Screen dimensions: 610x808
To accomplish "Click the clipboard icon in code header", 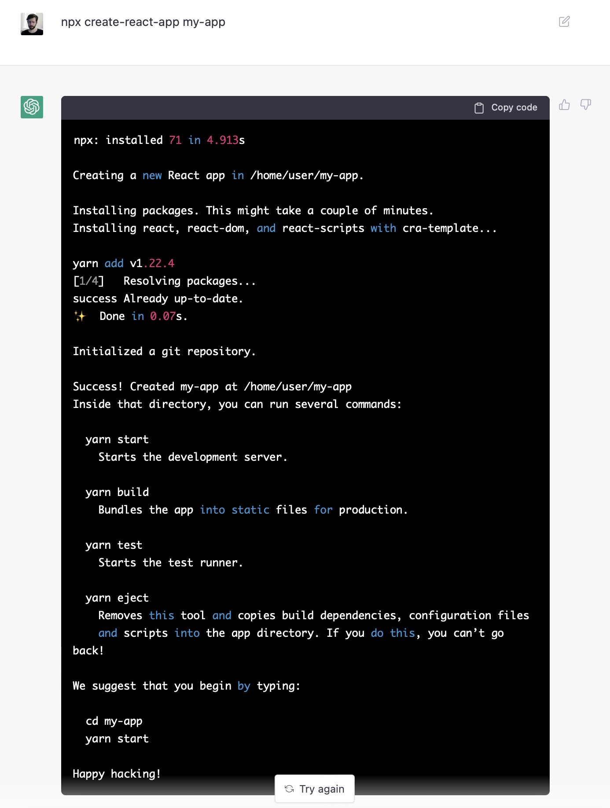I will pyautogui.click(x=479, y=108).
